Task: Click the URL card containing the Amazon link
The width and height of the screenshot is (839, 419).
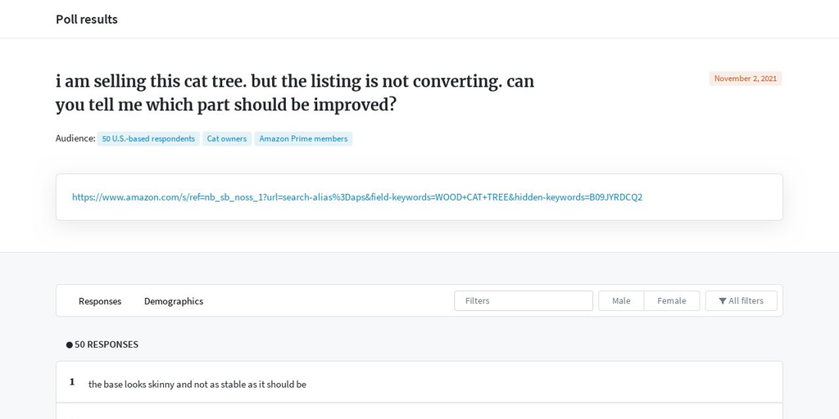Action: (419, 197)
